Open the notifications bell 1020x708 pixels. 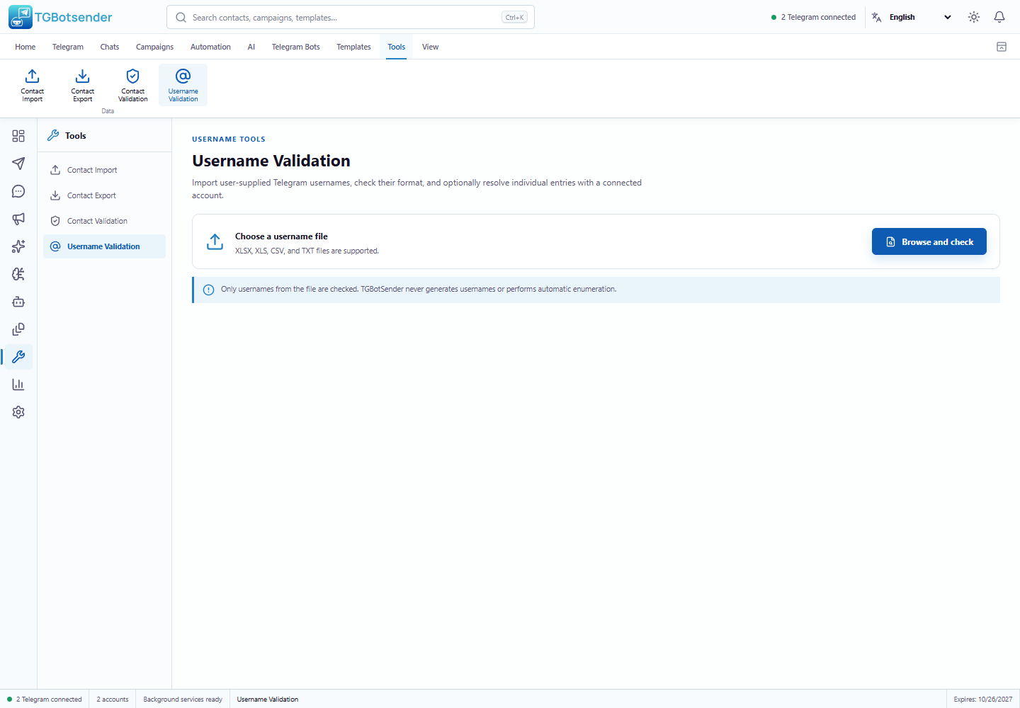[x=999, y=17]
